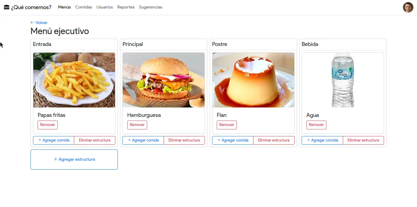This screenshot has height=207, width=417.
Task: Click the Agregar estructura card
Action: [x=74, y=160]
